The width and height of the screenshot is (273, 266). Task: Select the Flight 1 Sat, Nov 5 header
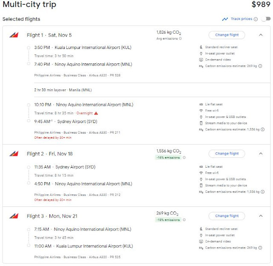pos(49,35)
